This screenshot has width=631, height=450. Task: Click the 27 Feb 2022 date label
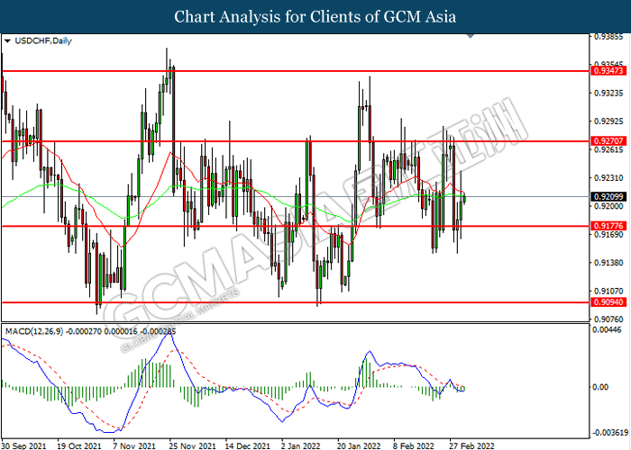point(471,445)
